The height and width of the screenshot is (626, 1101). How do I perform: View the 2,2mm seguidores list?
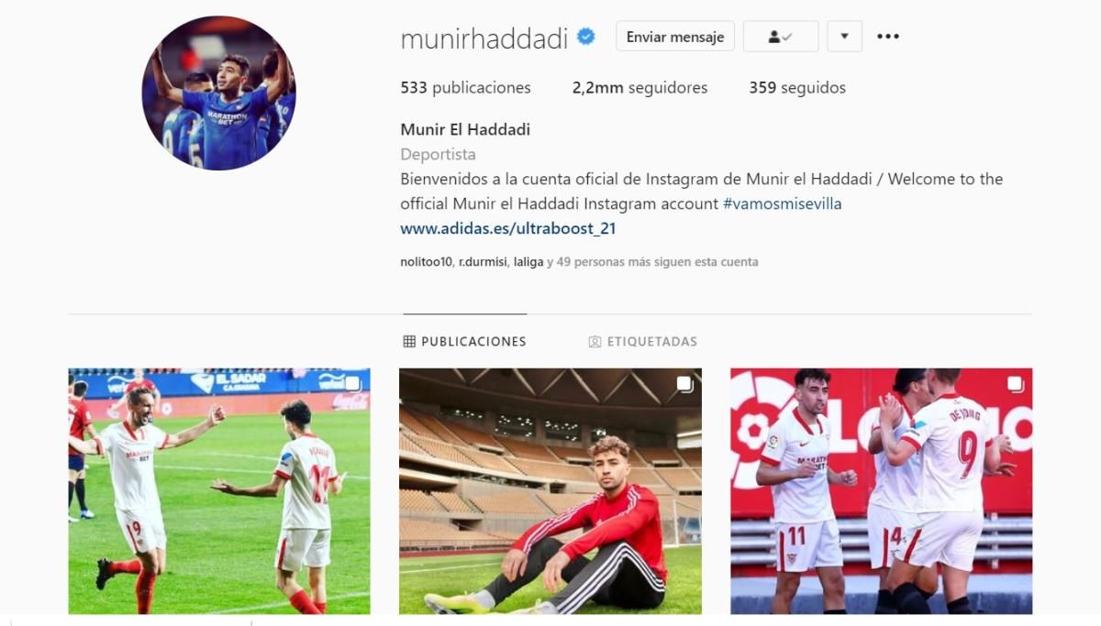(639, 88)
